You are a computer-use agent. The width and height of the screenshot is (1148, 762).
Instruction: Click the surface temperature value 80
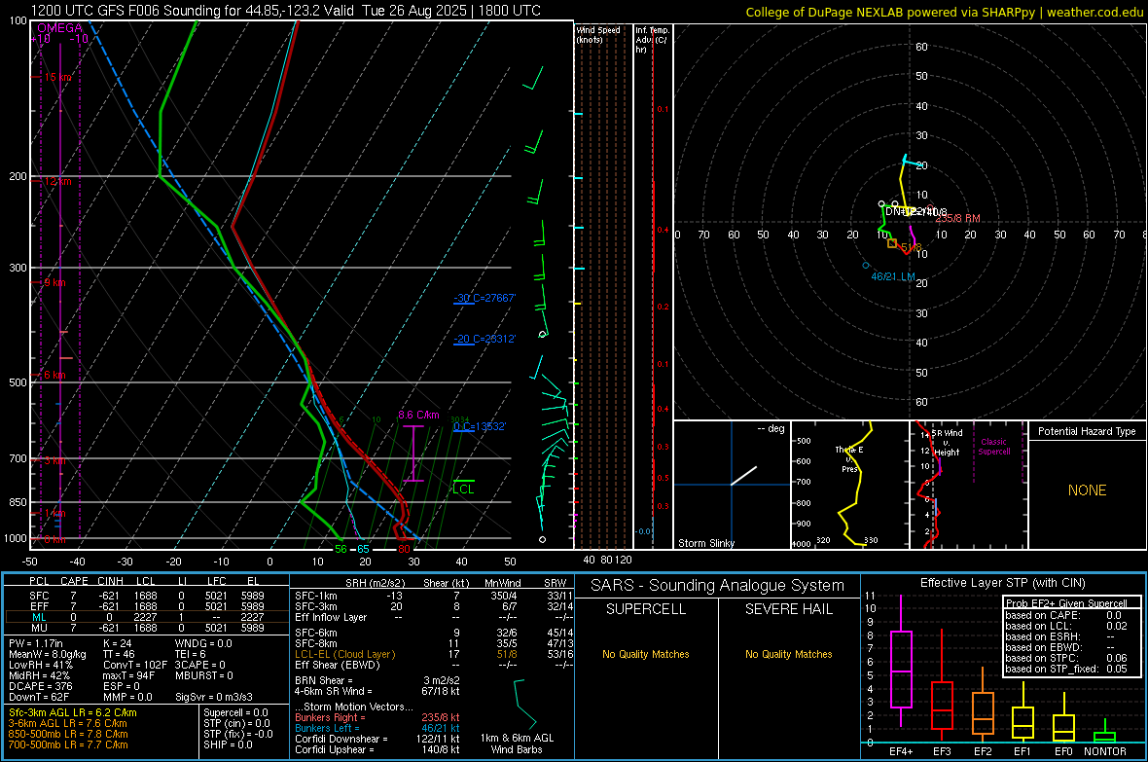tap(404, 549)
